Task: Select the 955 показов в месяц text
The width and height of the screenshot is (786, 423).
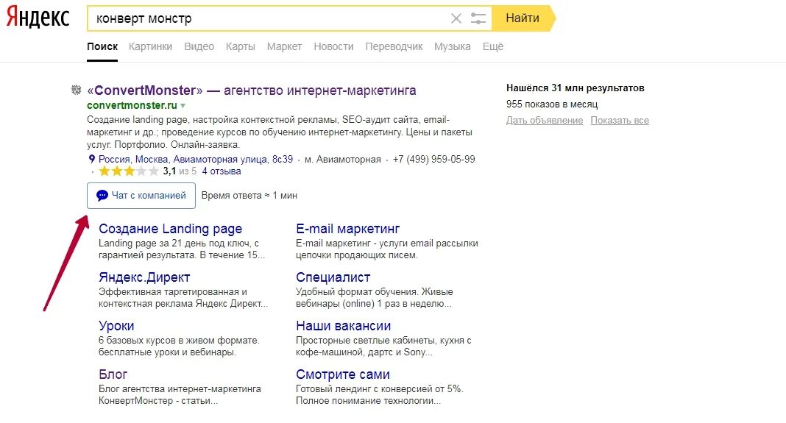Action: click(x=552, y=104)
